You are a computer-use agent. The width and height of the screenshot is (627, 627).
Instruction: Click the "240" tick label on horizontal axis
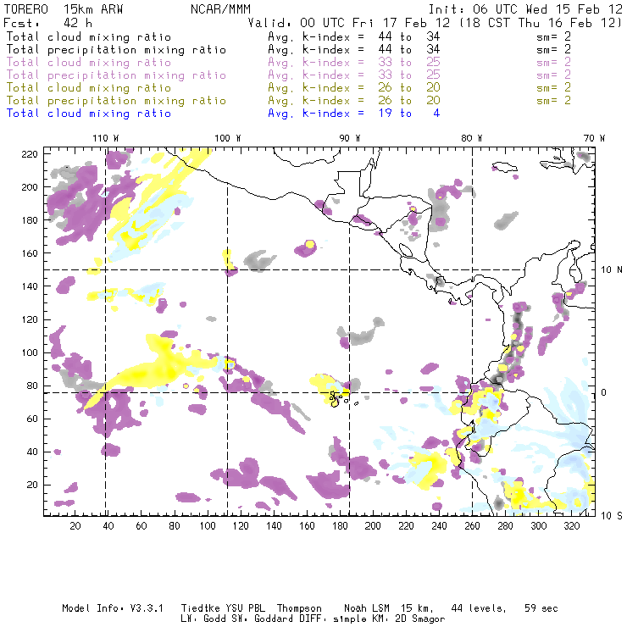[439, 526]
